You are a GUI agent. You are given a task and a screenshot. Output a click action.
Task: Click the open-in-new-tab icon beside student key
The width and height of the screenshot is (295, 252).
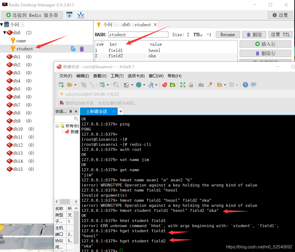pos(73,49)
